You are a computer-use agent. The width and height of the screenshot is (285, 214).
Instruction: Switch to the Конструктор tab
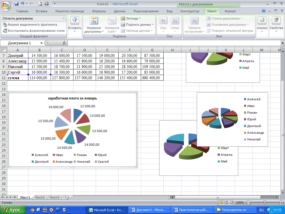[x=190, y=11]
